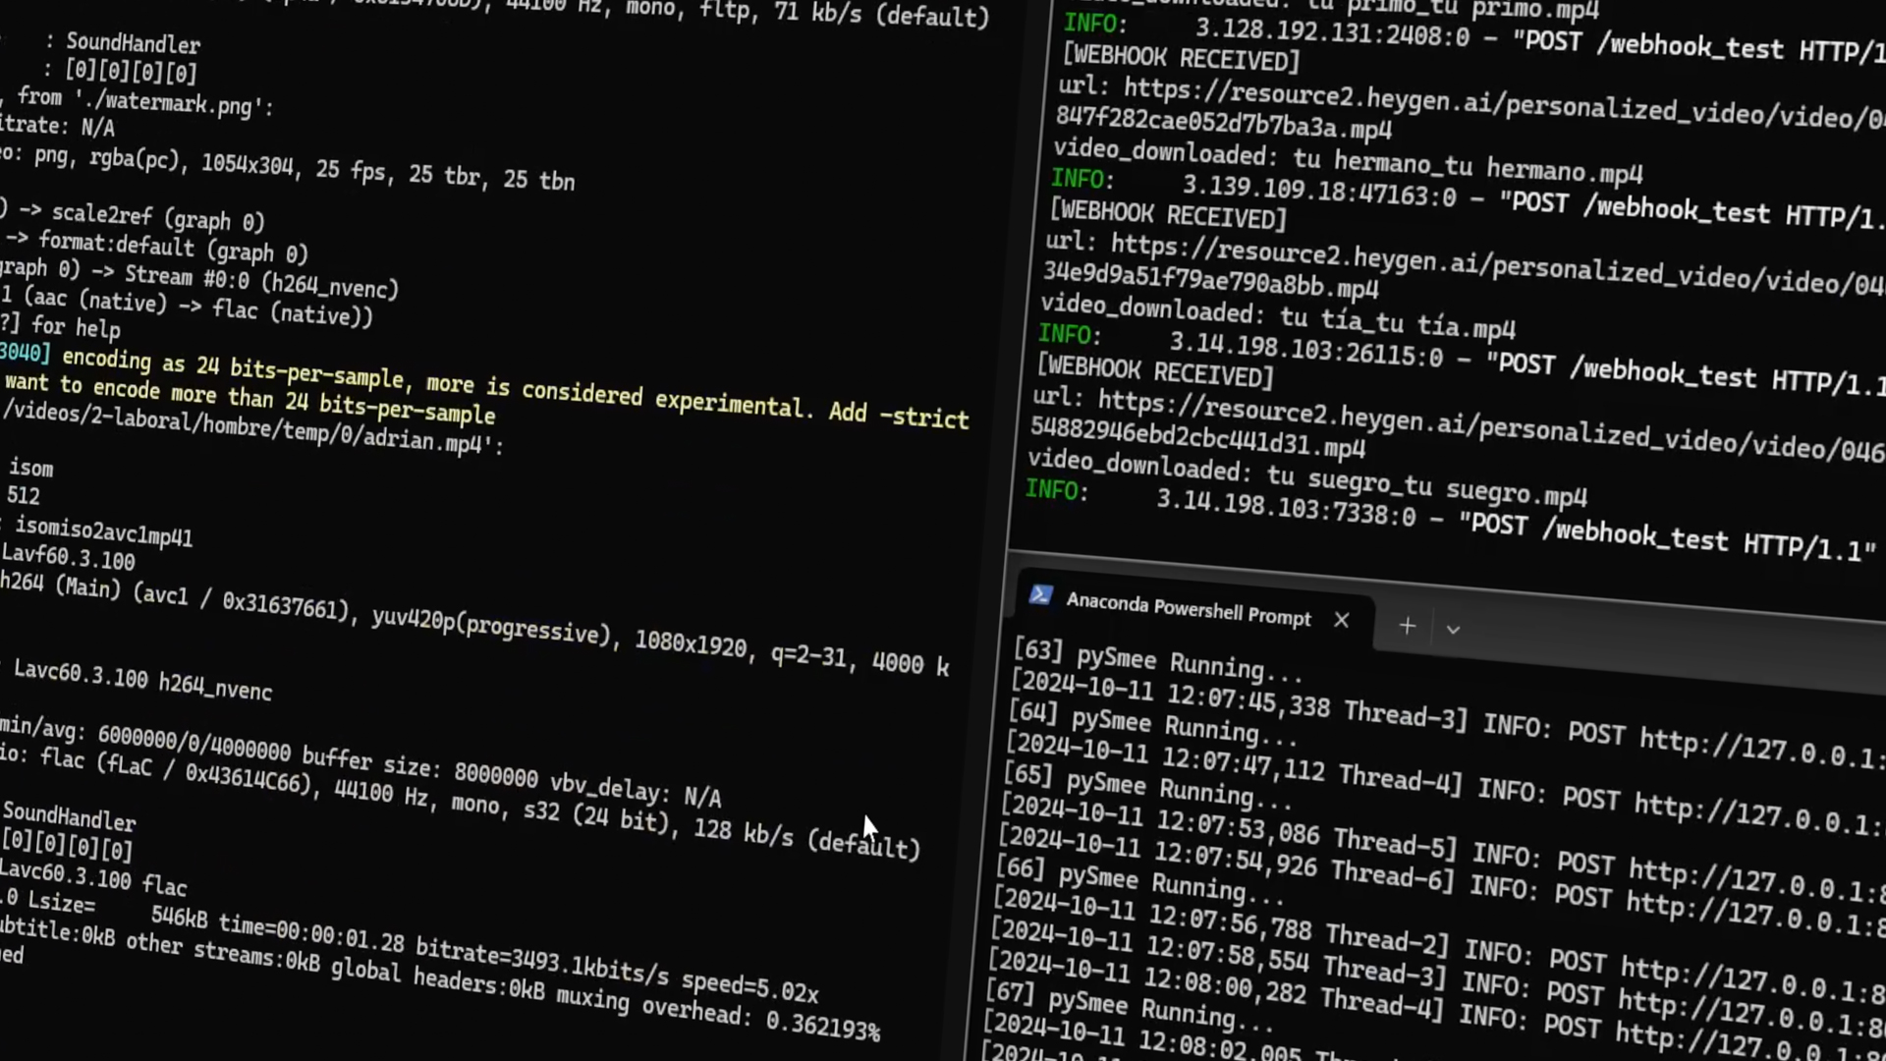Select the Anaconda Powershell Prompt tab
The height and width of the screenshot is (1061, 1886).
(1188, 609)
